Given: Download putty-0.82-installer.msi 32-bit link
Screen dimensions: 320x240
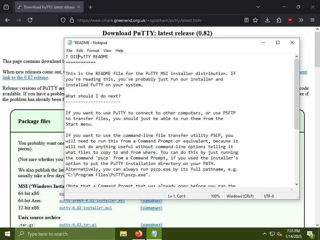Looking at the screenshot, I should pos(86,208).
